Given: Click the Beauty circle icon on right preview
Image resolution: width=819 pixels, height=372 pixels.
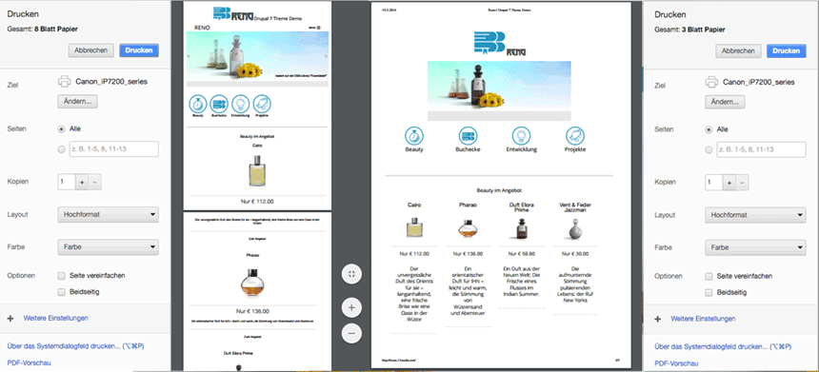Looking at the screenshot, I should [x=414, y=136].
